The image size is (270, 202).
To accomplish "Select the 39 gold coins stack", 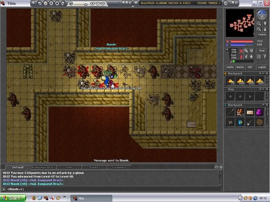I will click(x=231, y=81).
